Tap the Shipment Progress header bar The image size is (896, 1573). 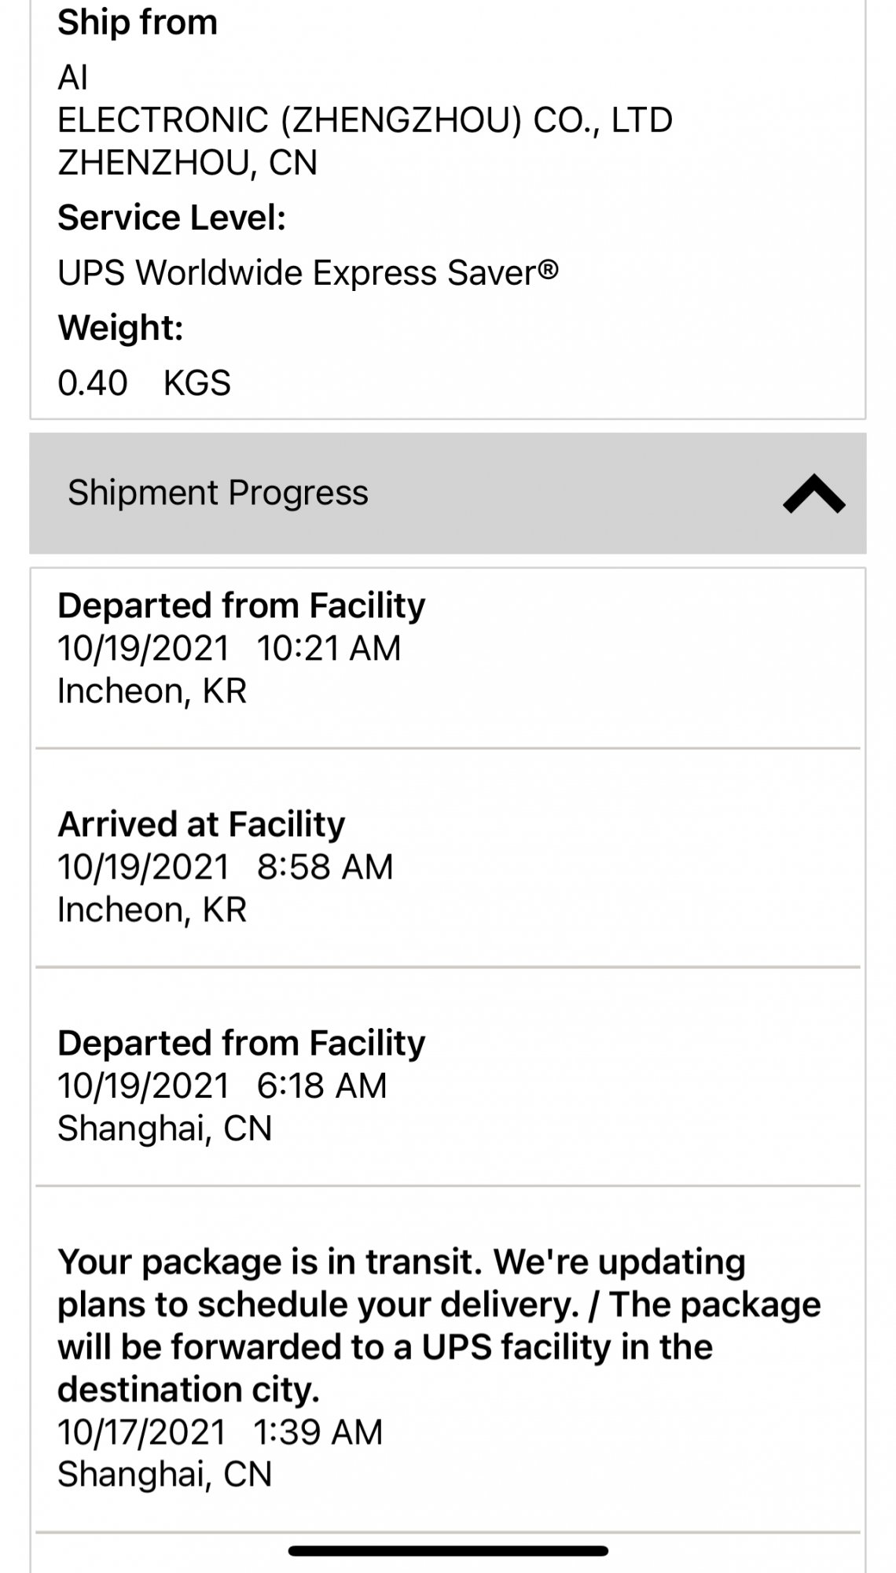point(448,493)
